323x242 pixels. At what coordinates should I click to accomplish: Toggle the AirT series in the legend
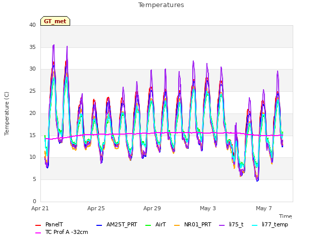coord(155,224)
